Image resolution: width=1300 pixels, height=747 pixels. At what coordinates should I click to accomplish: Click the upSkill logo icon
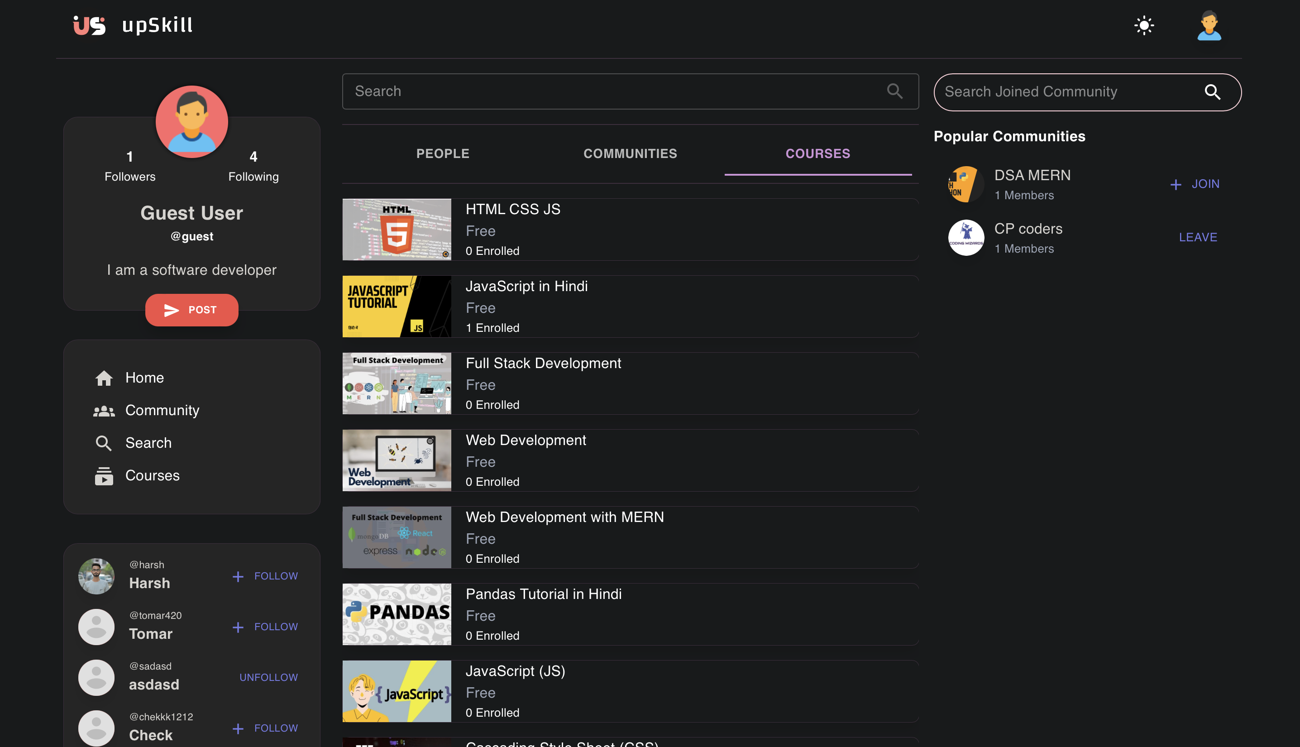[89, 24]
